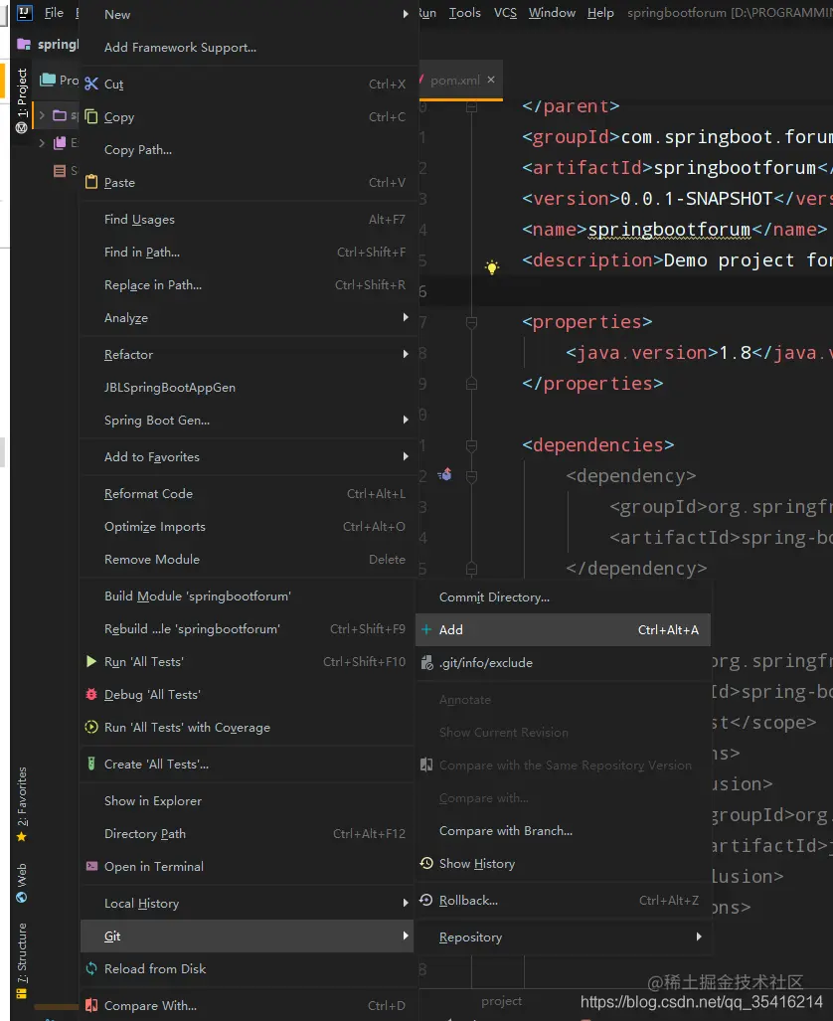Click the Copy icon in context menu
This screenshot has width=833, height=1021.
click(x=91, y=116)
